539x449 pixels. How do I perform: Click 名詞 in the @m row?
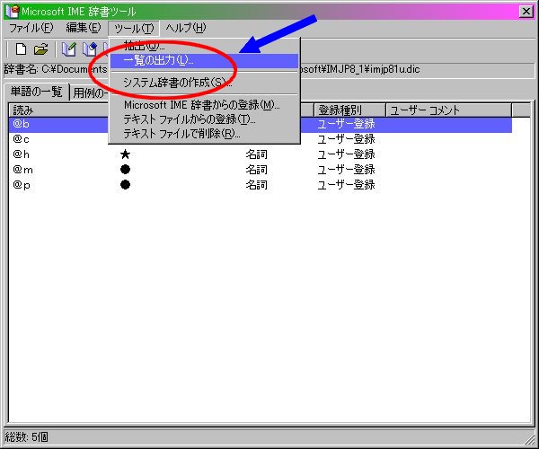[256, 170]
